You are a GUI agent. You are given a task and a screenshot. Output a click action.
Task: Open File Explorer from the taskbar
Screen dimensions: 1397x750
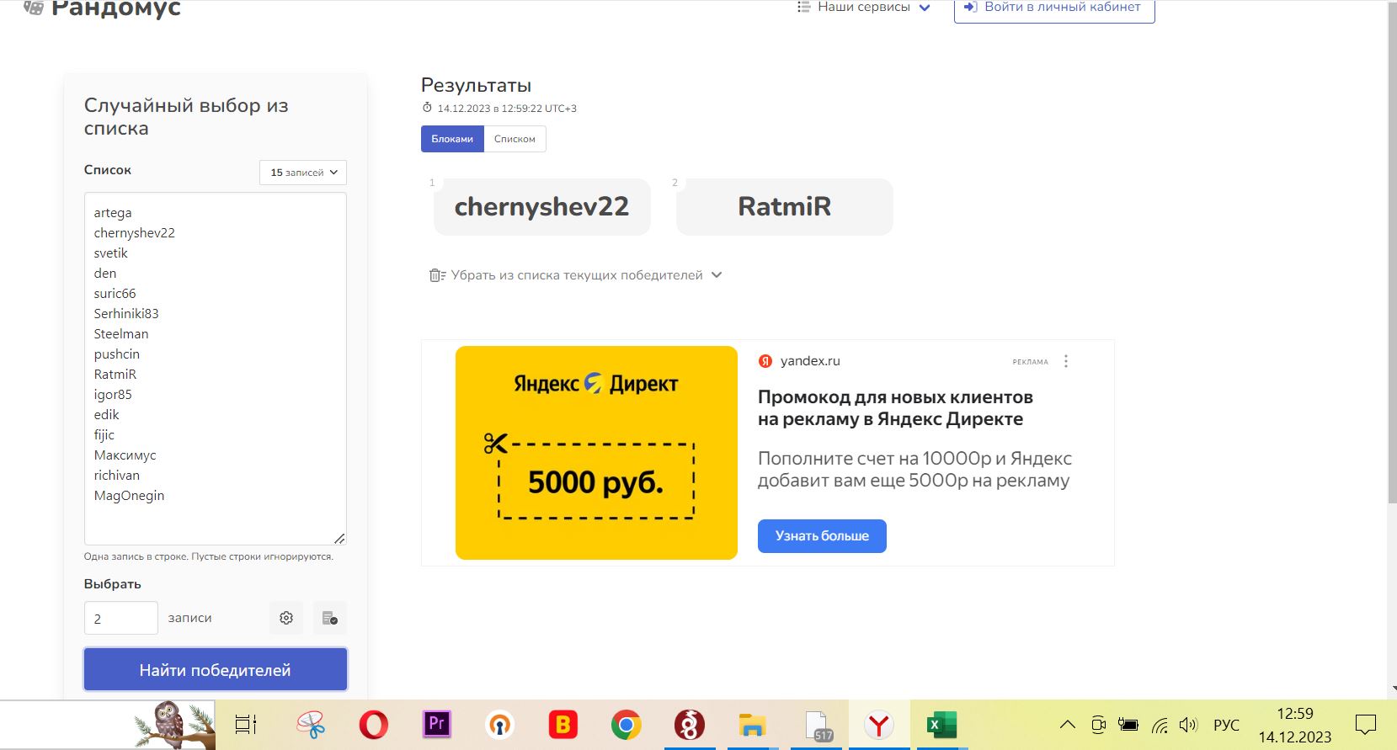click(x=752, y=725)
